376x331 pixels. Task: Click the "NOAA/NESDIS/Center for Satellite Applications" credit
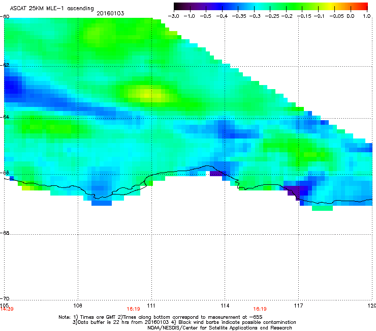pos(220,328)
